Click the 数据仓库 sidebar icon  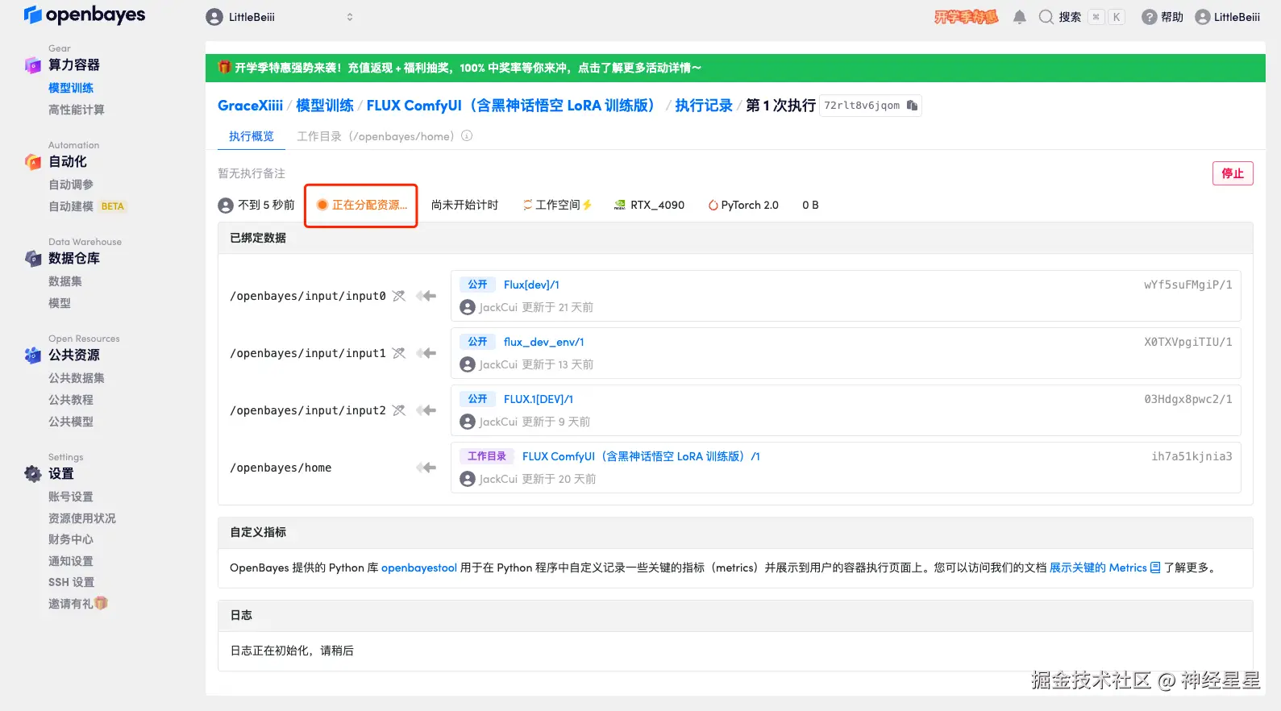click(x=33, y=259)
